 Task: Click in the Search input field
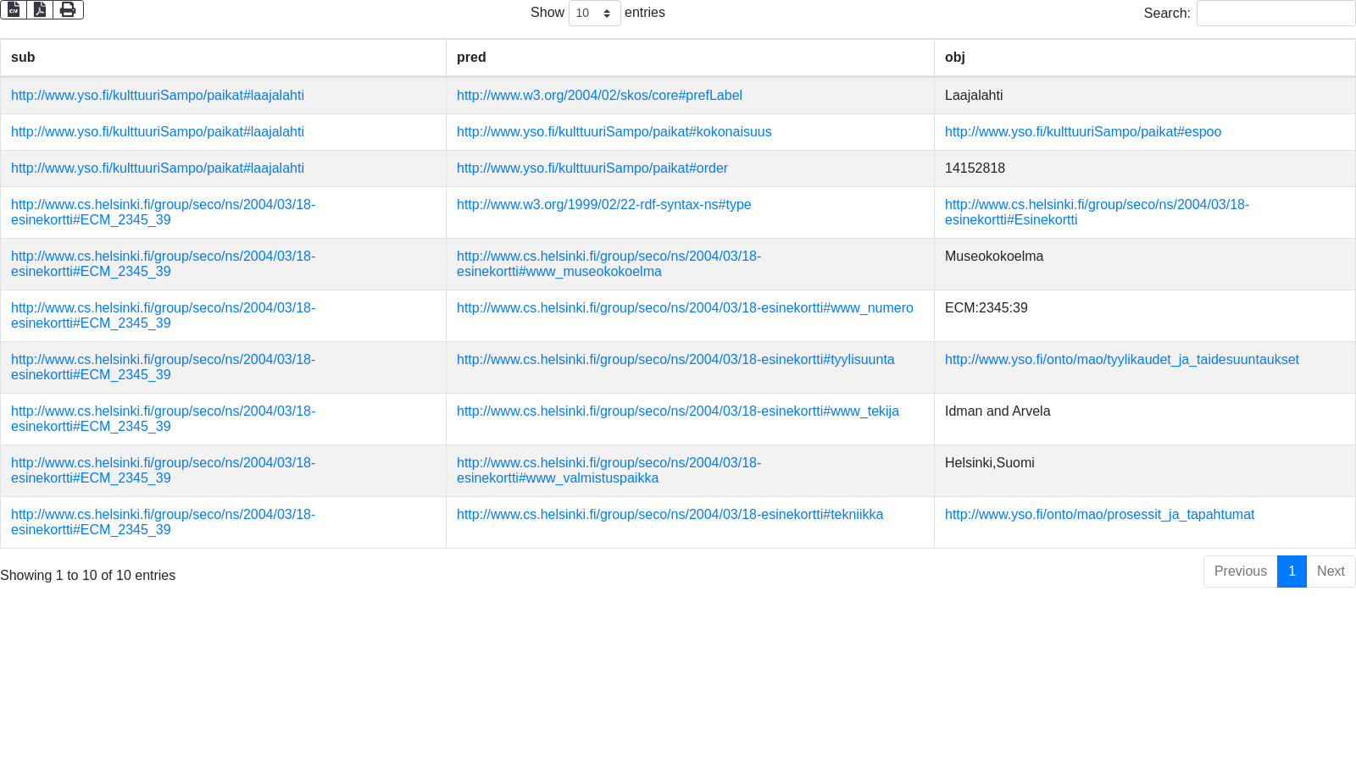pyautogui.click(x=1275, y=14)
